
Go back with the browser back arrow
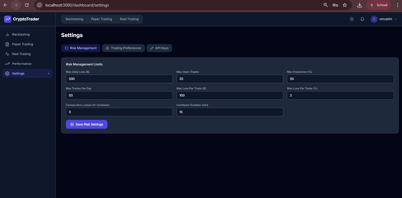coord(5,5)
